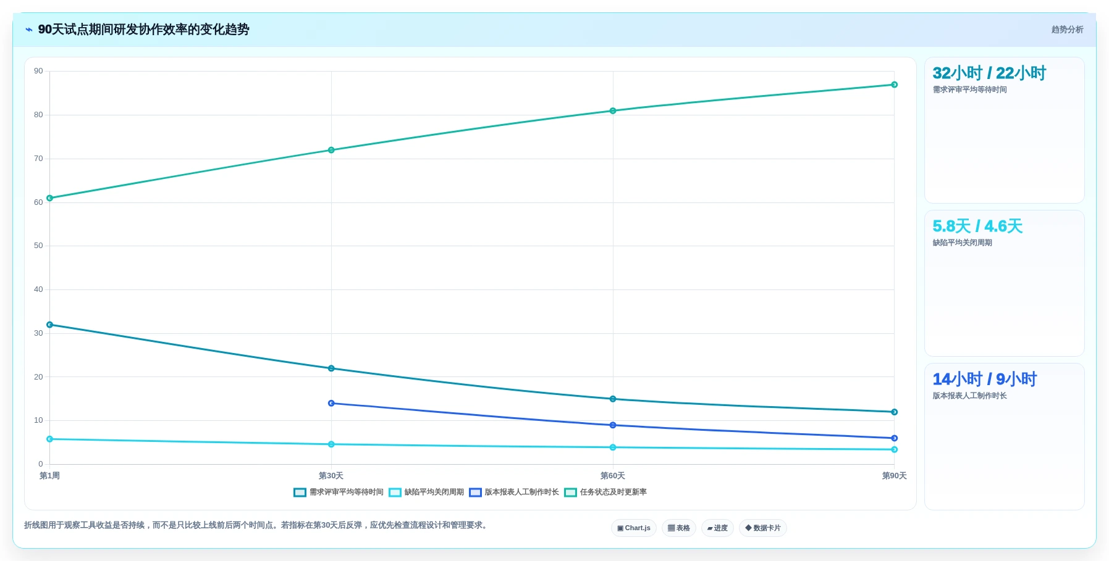This screenshot has width=1109, height=561.
Task: Click the 50 y-axis tick label
Action: [x=38, y=246]
